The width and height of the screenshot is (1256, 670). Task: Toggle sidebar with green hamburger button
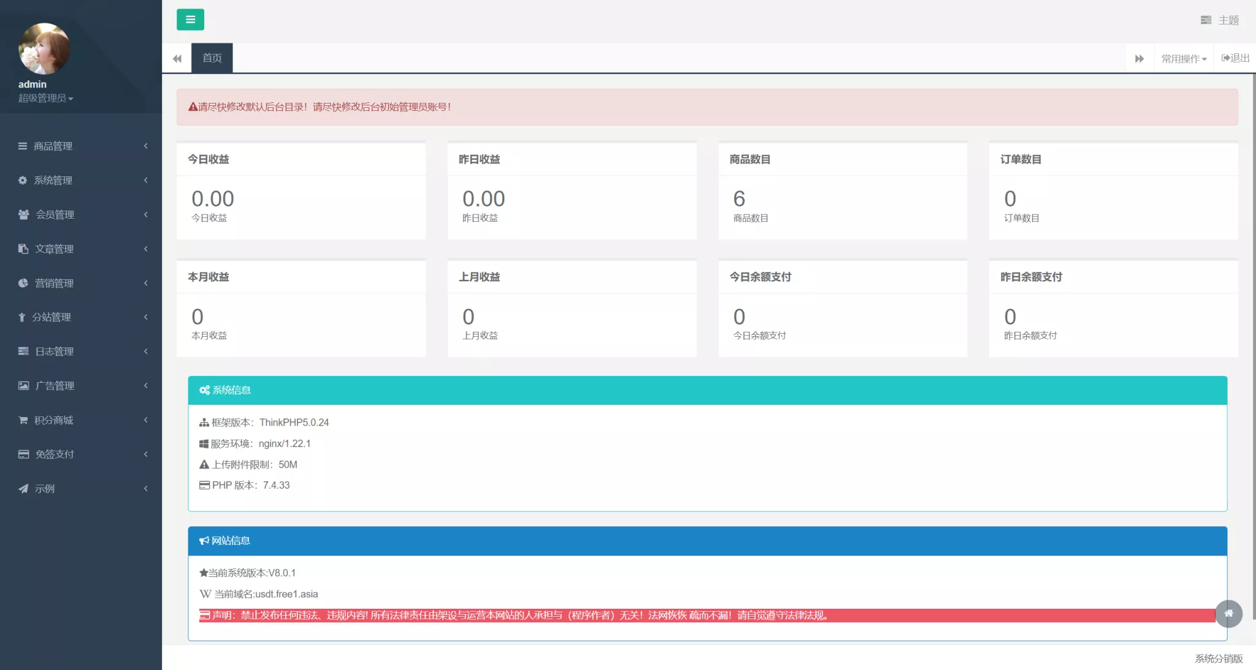190,20
